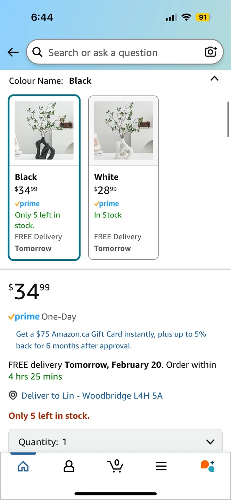Image resolution: width=231 pixels, height=500 pixels.
Task: Open the Rufus AI assistant icon
Action: pyautogui.click(x=207, y=466)
